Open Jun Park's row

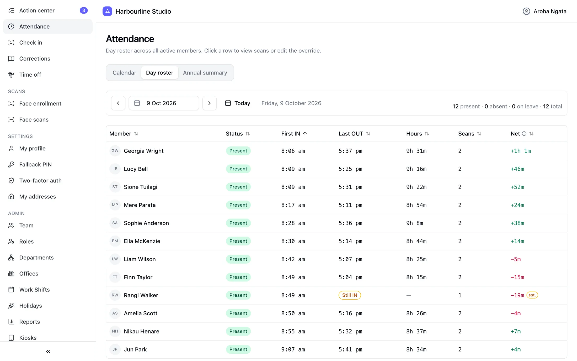tap(336, 349)
